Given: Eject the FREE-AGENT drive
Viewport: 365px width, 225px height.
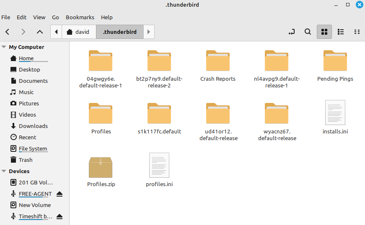Looking at the screenshot, I should tap(60, 194).
